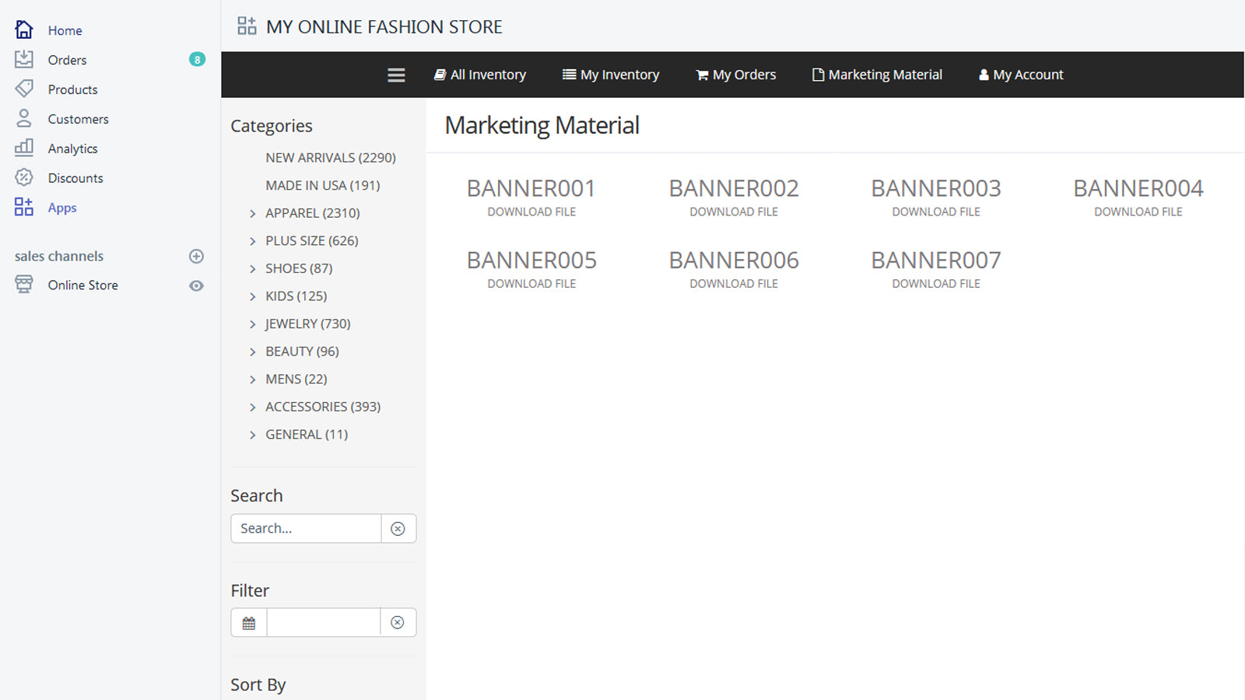Click the Discounts percent icon
This screenshot has height=700, width=1245.
24,178
